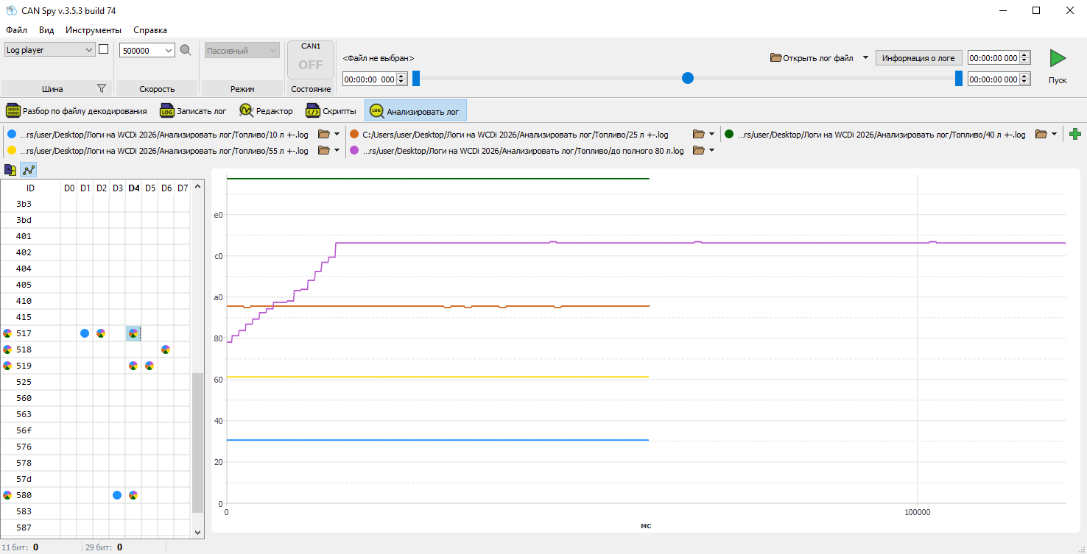1087x554 pixels.
Task: Open Разбор по файлу декодирования tab
Action: click(77, 111)
